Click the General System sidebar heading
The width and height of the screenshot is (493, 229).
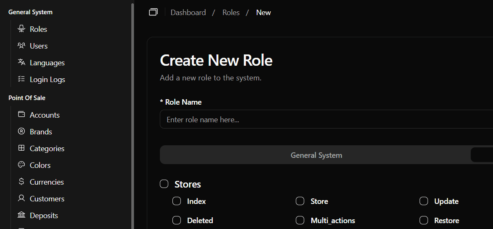pos(31,12)
